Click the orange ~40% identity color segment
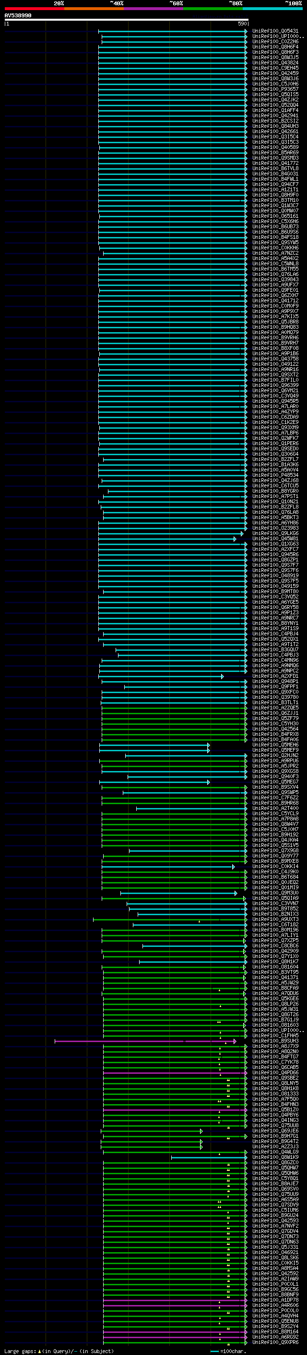 click(94, 9)
